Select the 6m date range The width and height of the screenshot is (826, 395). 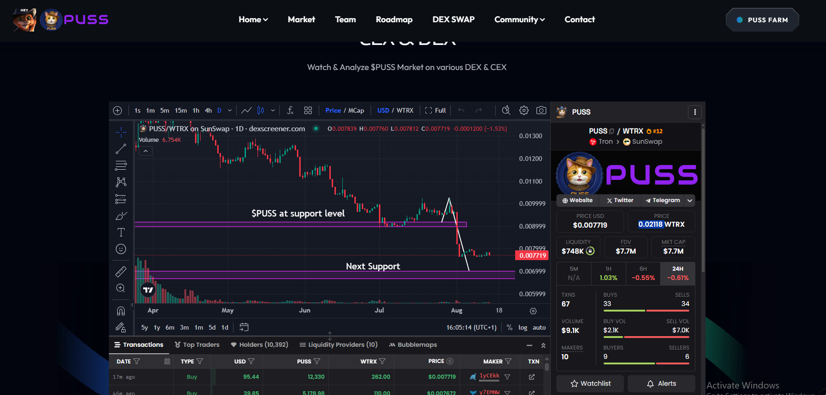coord(170,327)
